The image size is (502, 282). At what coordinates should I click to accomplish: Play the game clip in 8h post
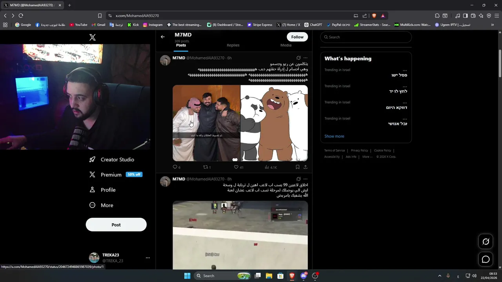(240, 235)
